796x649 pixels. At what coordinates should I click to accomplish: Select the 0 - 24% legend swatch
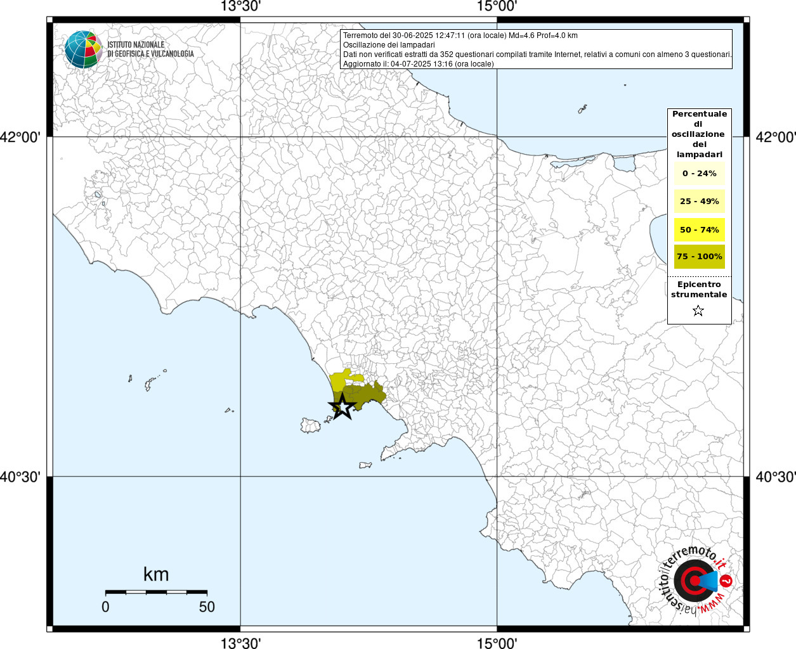point(700,173)
